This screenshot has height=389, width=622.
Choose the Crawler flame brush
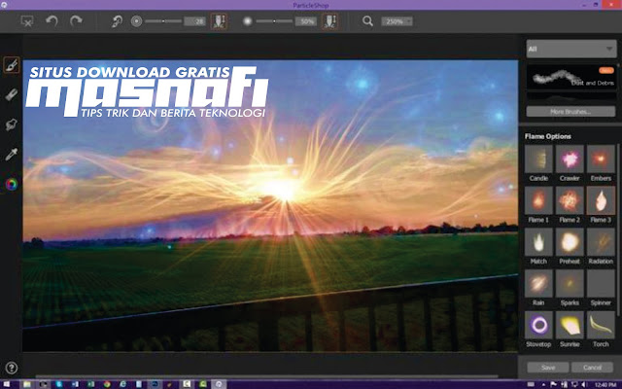(570, 163)
